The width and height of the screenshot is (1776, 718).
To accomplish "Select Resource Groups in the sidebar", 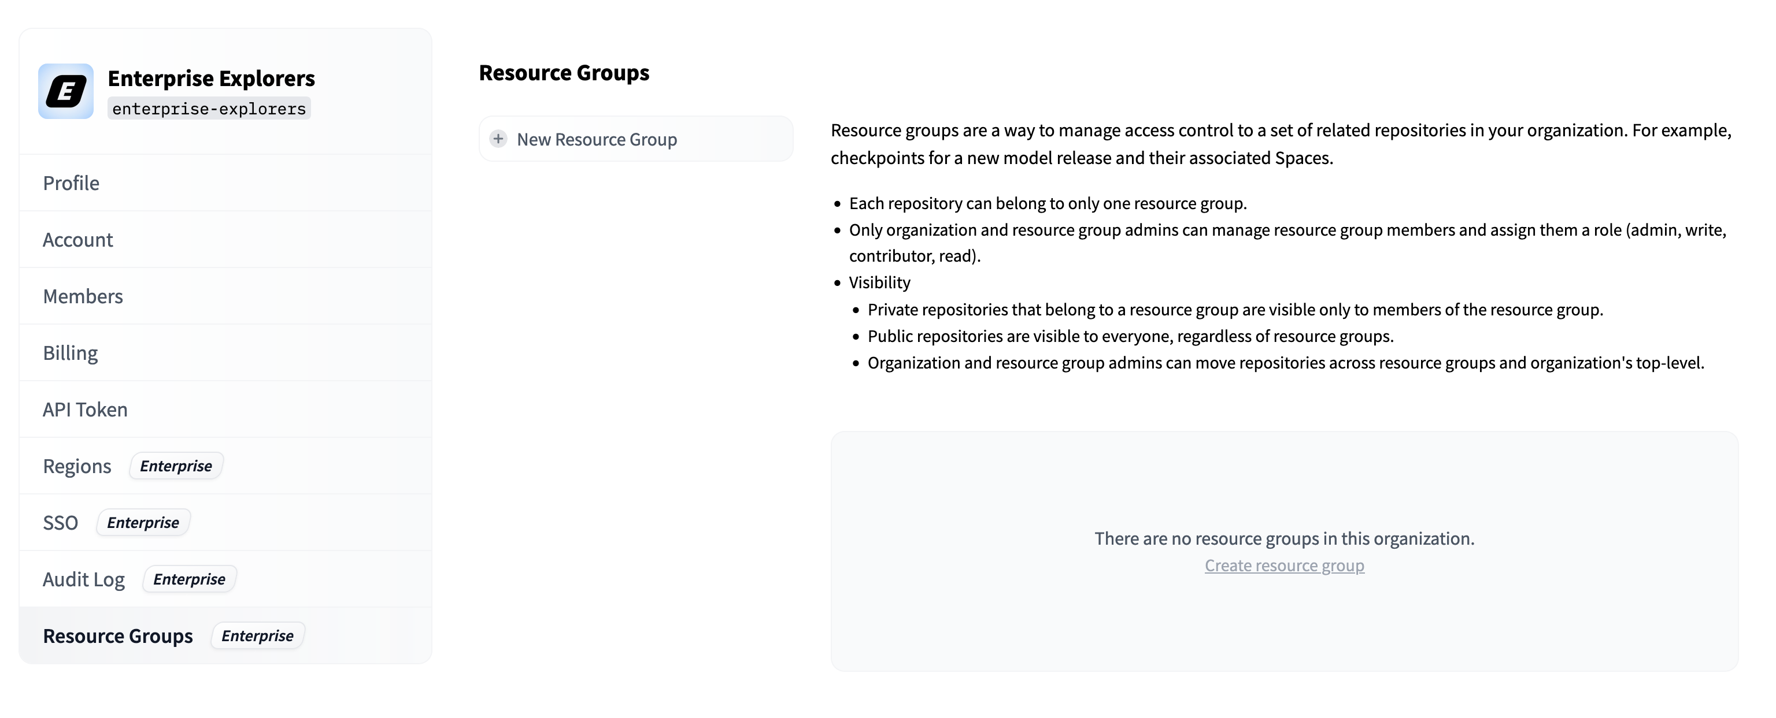I will (x=118, y=635).
